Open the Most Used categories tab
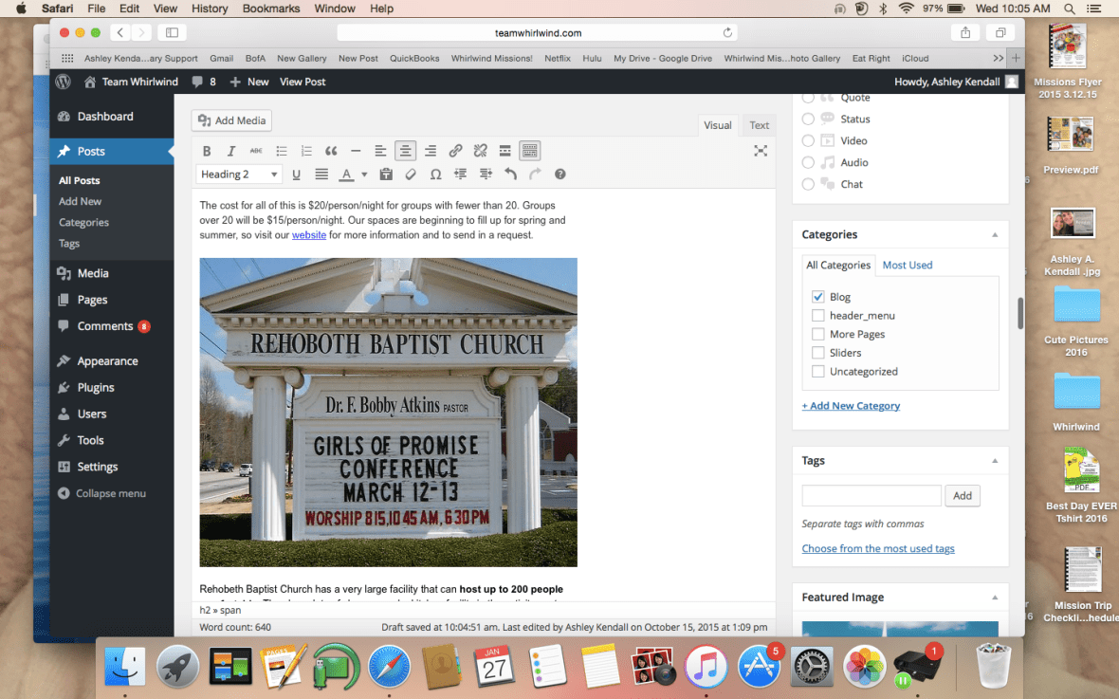 click(908, 266)
